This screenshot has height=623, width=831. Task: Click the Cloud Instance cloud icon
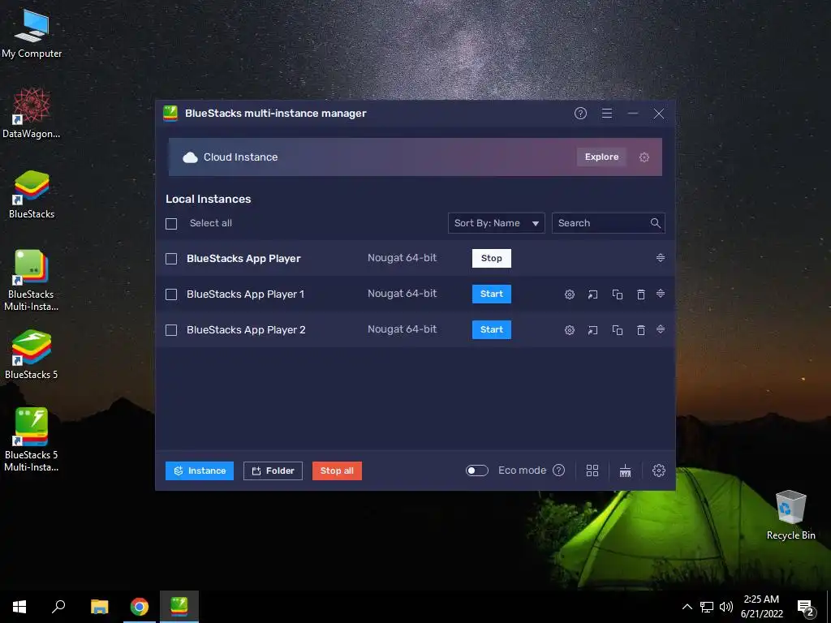(190, 157)
